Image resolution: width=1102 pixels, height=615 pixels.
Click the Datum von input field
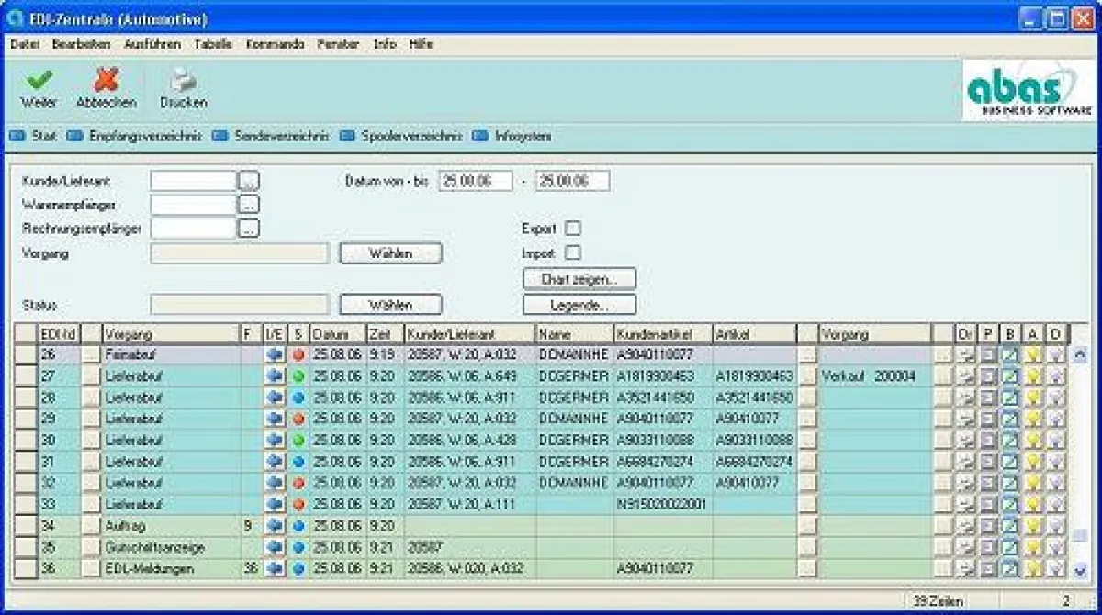[x=475, y=181]
